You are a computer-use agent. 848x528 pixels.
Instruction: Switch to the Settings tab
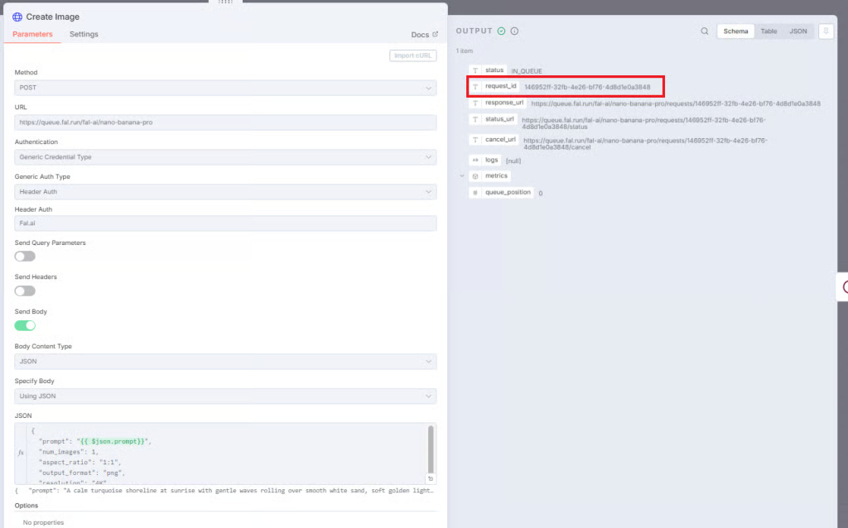click(84, 34)
